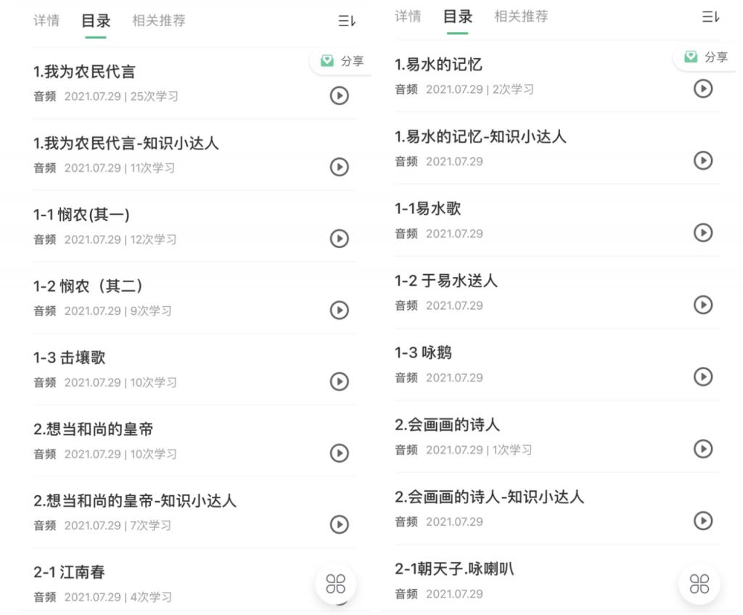This screenshot has width=743, height=615.
Task: Open the four-circle menu icon in left panel
Action: [335, 584]
